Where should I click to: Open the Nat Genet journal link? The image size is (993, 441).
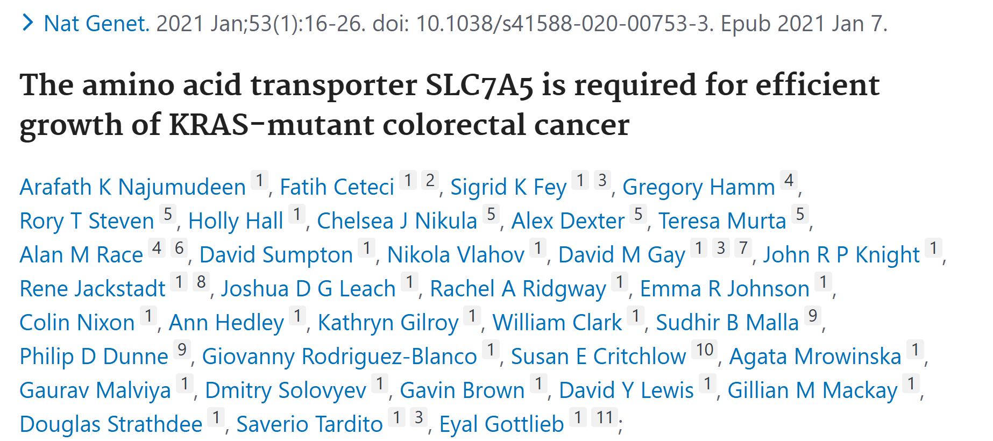[96, 24]
